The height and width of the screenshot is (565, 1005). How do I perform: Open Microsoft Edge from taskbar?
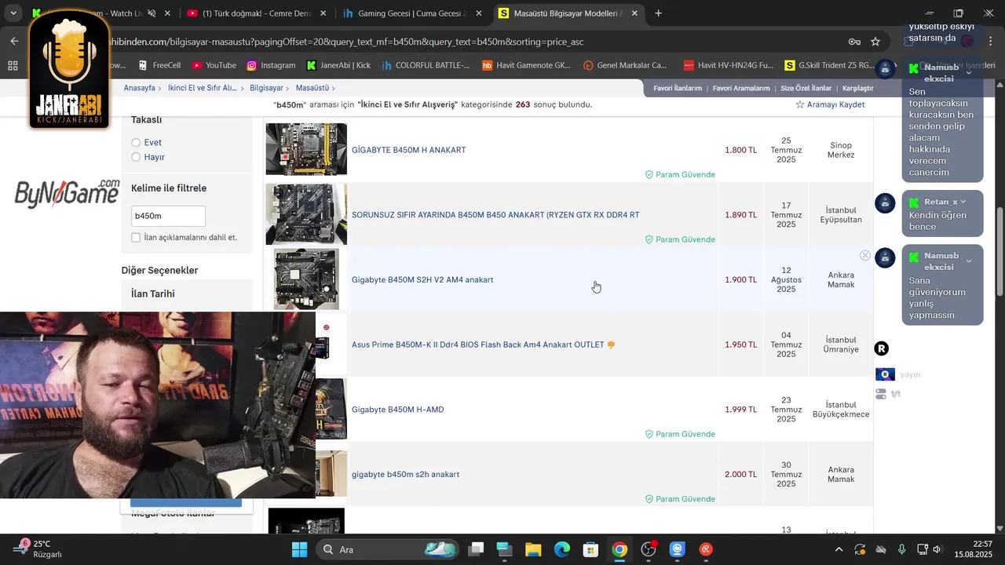pyautogui.click(x=562, y=549)
